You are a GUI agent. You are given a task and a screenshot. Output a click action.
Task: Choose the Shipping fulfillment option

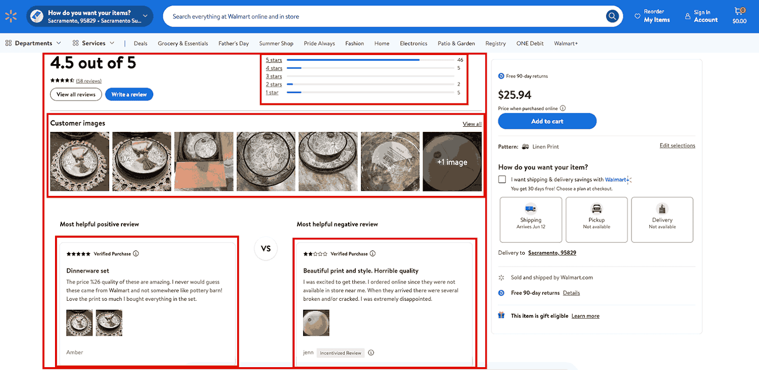[531, 220]
